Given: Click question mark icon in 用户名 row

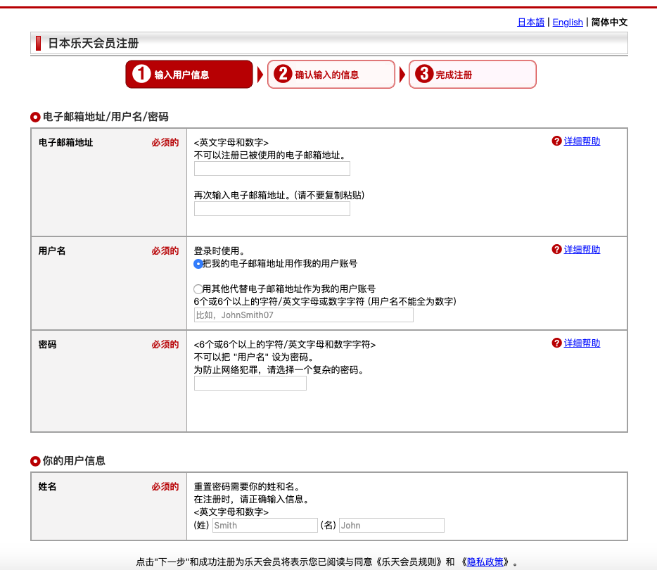Looking at the screenshot, I should [556, 249].
